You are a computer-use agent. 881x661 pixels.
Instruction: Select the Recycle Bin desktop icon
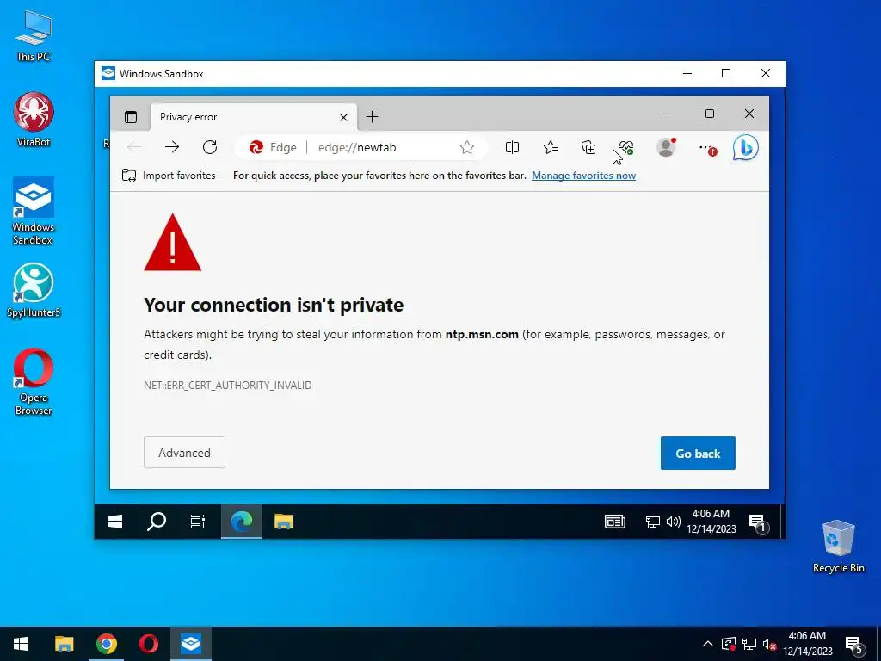click(x=838, y=546)
